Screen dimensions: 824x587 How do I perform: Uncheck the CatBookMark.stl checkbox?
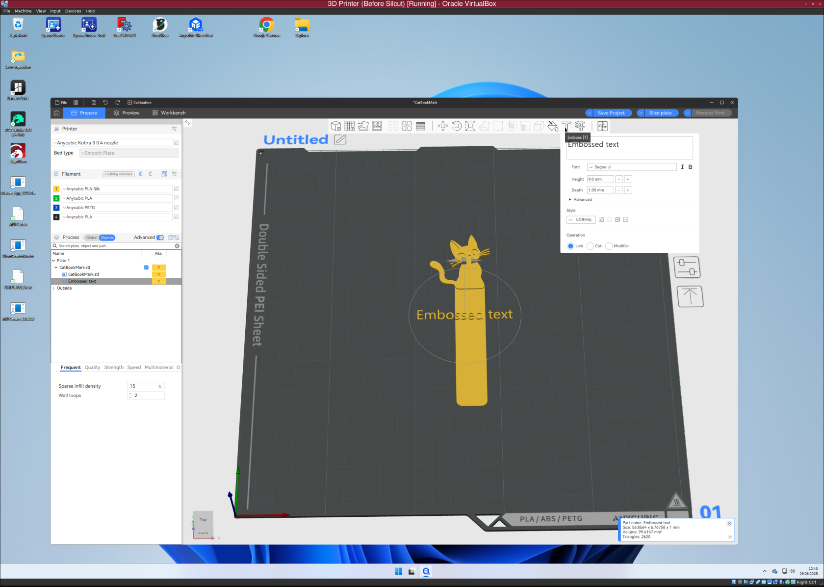point(146,267)
